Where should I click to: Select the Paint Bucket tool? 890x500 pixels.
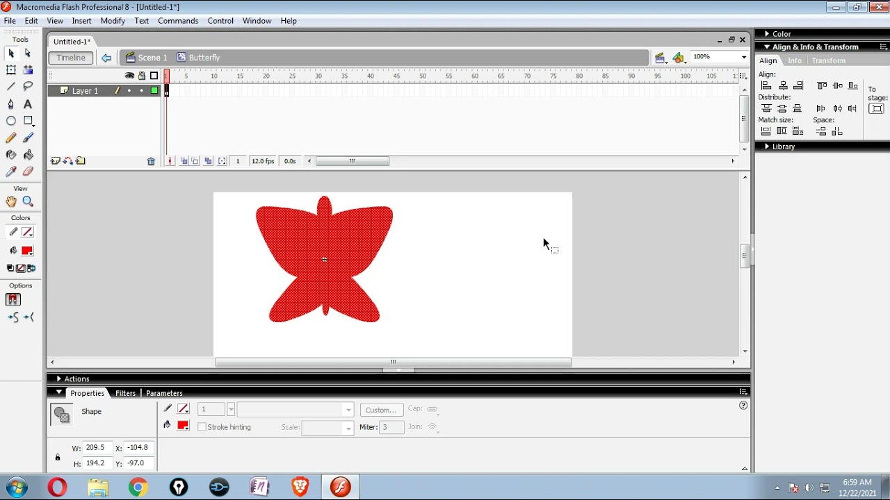(28, 155)
